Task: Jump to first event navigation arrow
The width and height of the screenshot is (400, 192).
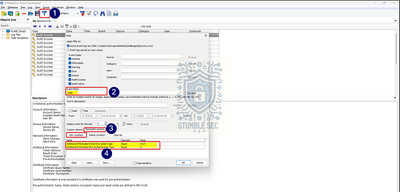Action: [35, 26]
